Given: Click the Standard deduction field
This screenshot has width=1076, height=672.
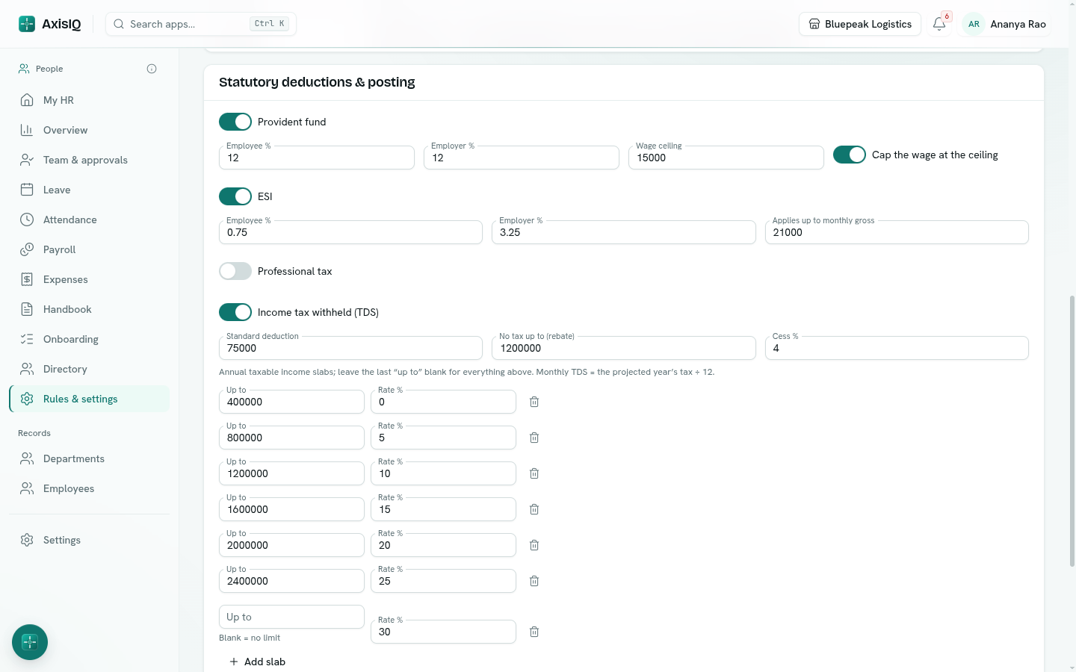Looking at the screenshot, I should click(350, 348).
